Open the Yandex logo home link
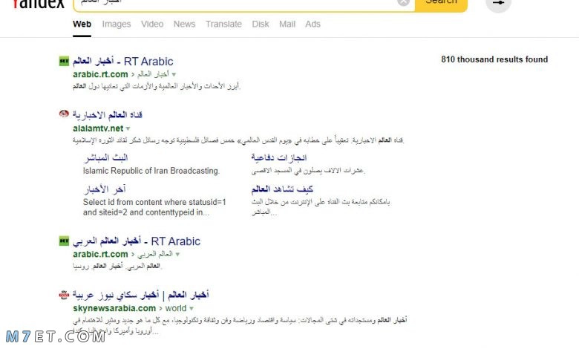The width and height of the screenshot is (579, 349). click(x=39, y=4)
